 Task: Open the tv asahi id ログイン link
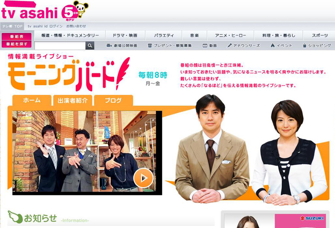tap(45, 26)
